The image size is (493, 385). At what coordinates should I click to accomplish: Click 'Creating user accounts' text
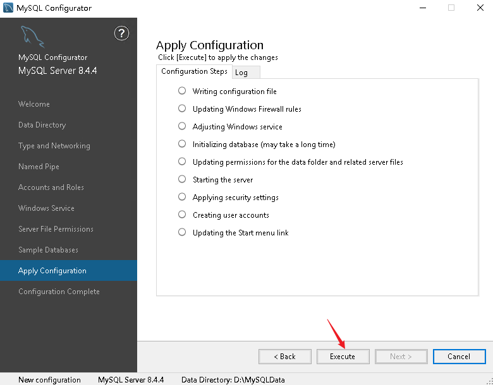tap(231, 215)
